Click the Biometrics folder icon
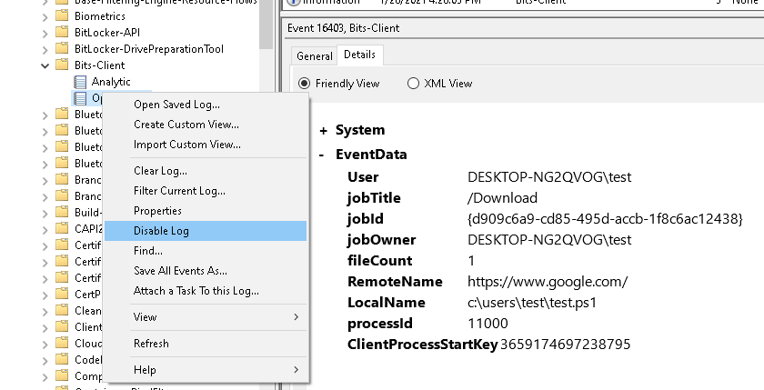764x390 pixels. 62,15
